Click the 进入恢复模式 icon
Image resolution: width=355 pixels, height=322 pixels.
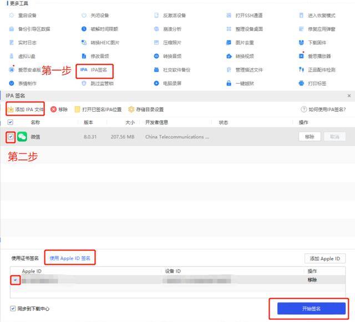tap(301, 16)
